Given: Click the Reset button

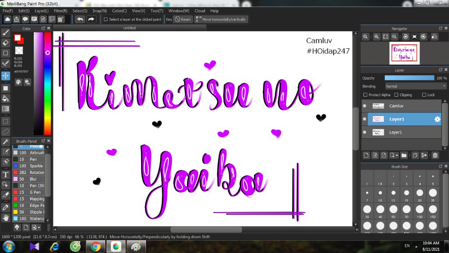Looking at the screenshot, I should (183, 19).
